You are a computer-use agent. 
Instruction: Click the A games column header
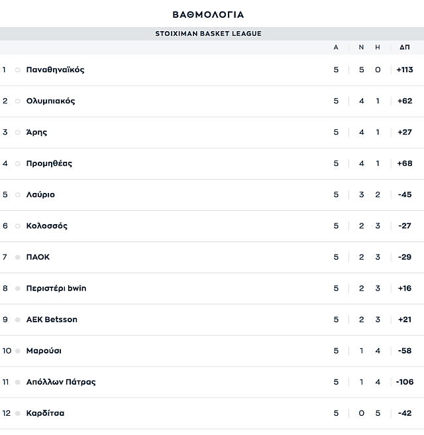coord(336,48)
